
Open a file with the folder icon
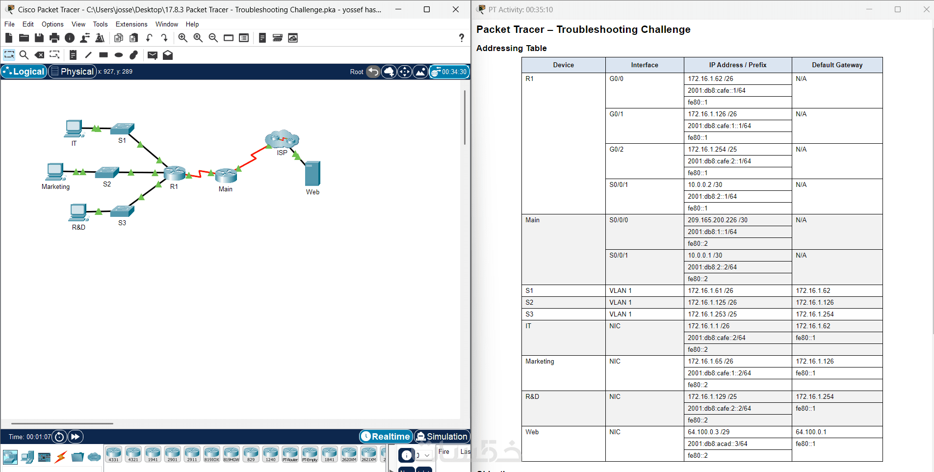click(24, 38)
